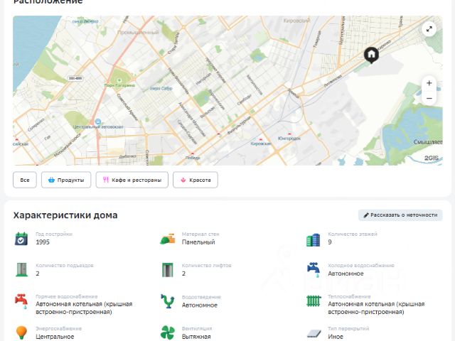This screenshot has height=341, width=455.
Task: Filter map by Кафе и рестораны
Action: (132, 180)
